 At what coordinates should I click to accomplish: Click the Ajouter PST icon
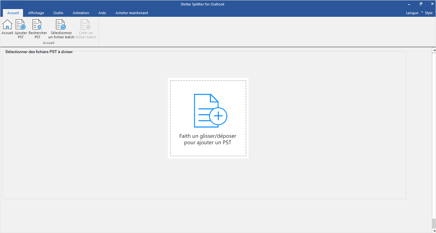[21, 25]
